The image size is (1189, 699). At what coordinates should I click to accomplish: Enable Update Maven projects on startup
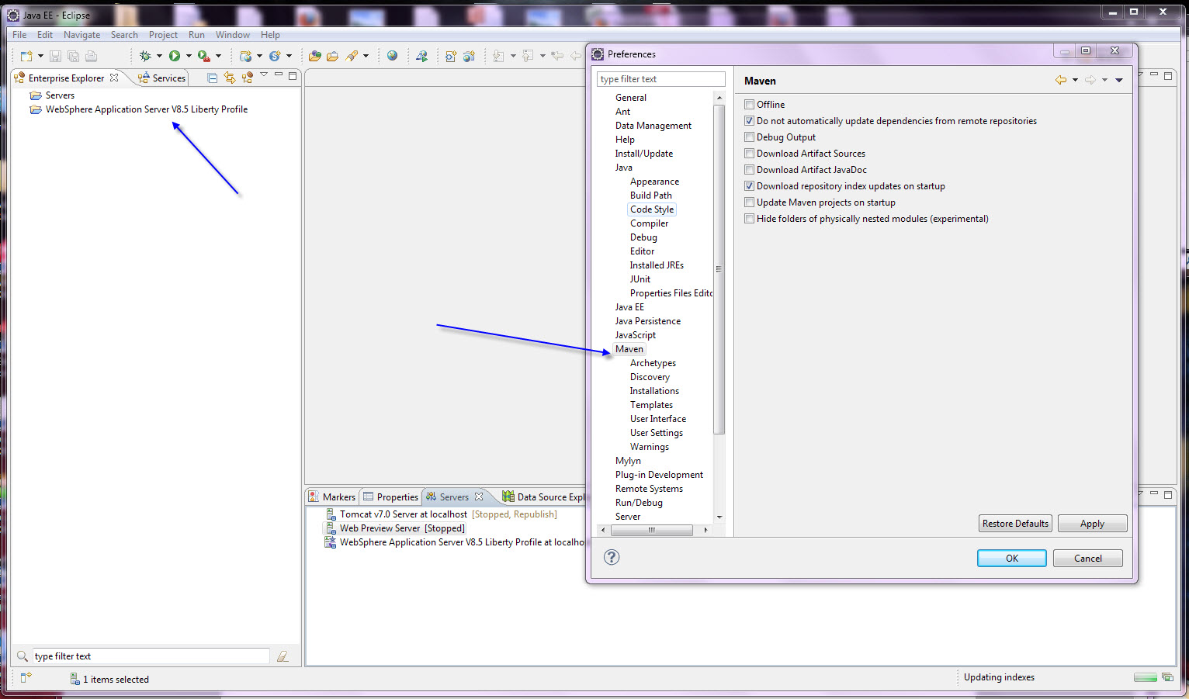pos(749,202)
